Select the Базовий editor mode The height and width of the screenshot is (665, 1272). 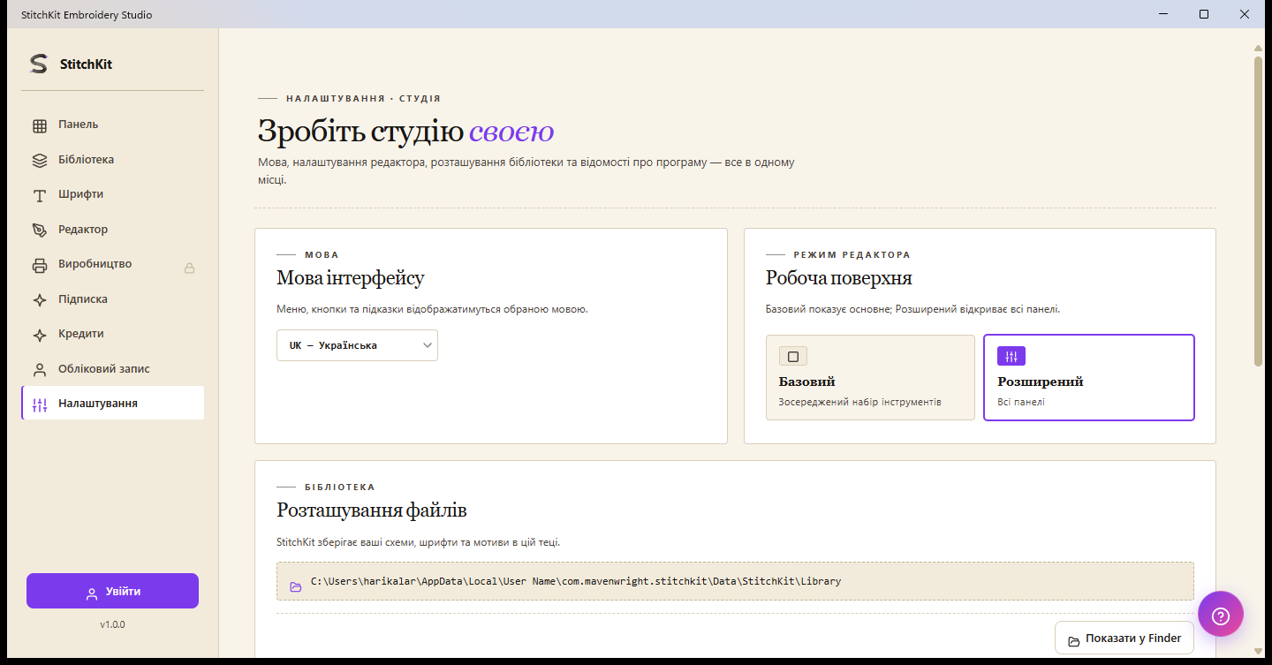point(870,377)
